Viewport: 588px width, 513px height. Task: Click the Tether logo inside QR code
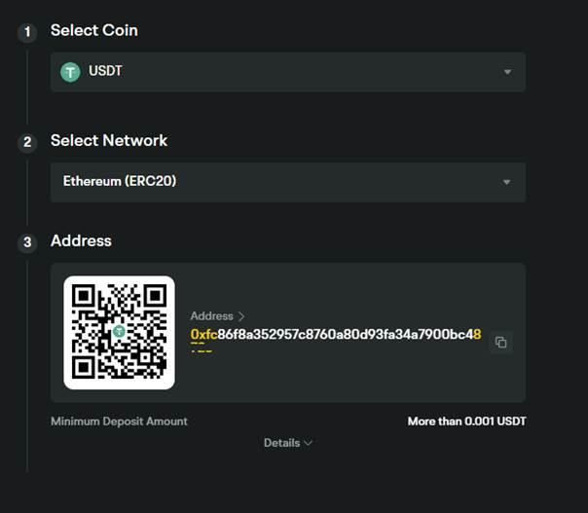(119, 332)
